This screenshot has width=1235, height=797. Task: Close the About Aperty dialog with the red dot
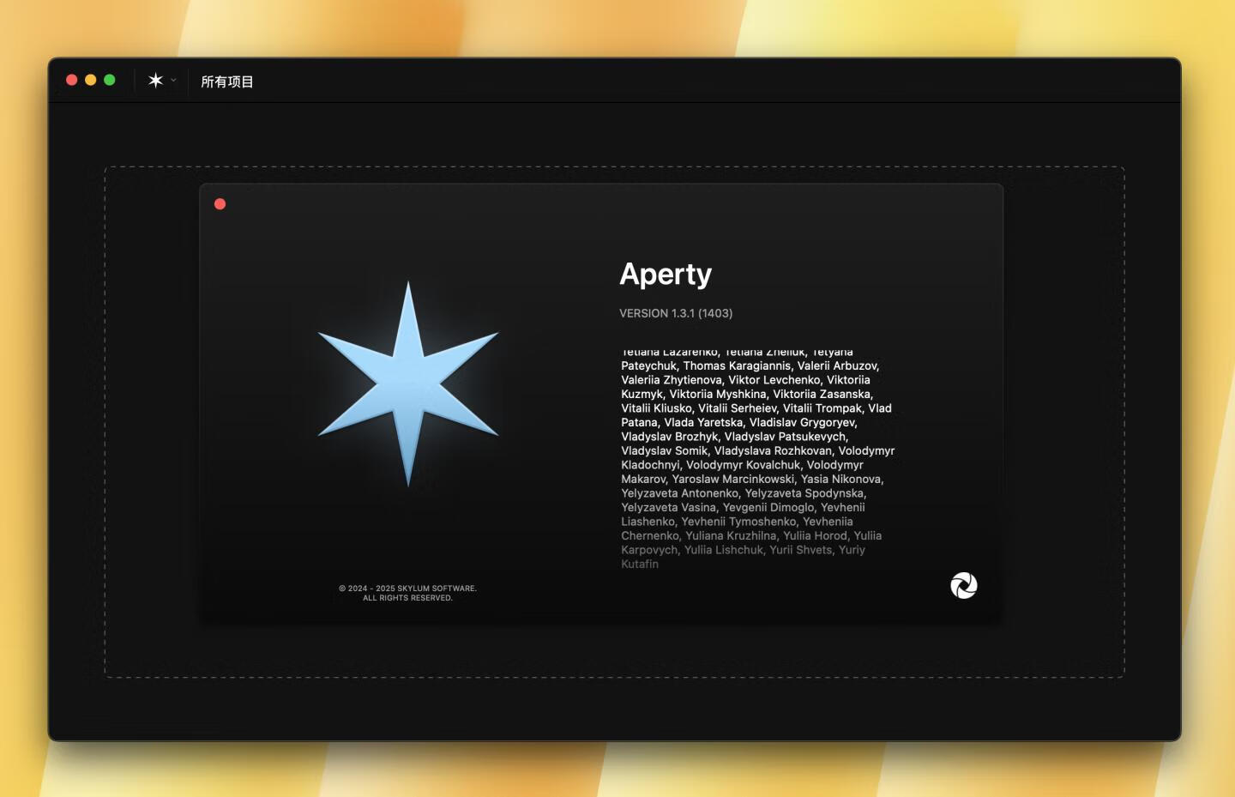point(220,204)
